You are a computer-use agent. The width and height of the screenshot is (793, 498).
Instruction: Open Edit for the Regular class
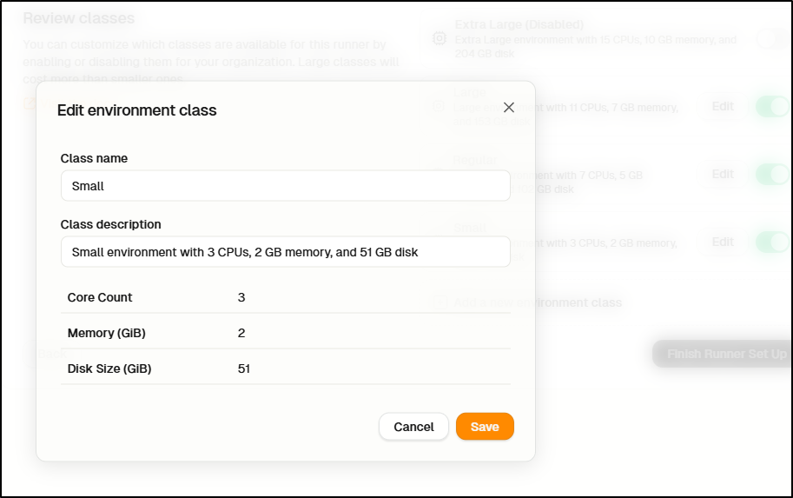[723, 174]
